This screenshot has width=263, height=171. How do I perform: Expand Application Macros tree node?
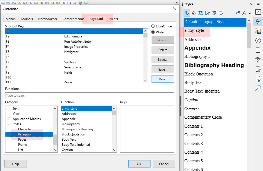pyautogui.click(x=9, y=119)
